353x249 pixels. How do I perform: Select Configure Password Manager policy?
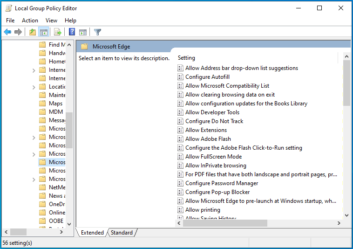pos(222,183)
